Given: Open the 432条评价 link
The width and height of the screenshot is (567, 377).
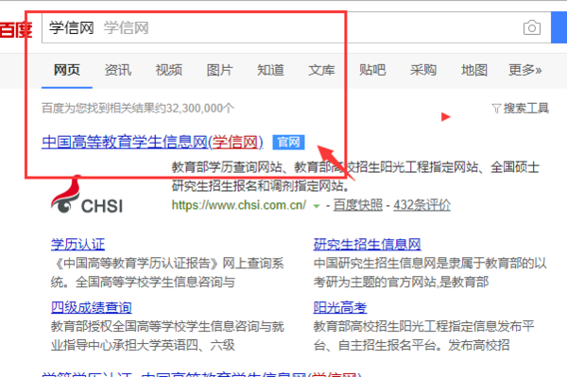Looking at the screenshot, I should 422,205.
